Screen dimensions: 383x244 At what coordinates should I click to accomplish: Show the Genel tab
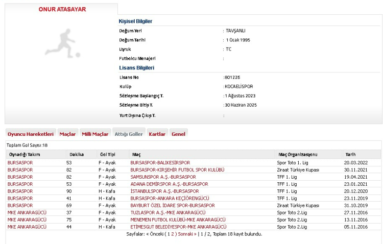[x=178, y=134]
